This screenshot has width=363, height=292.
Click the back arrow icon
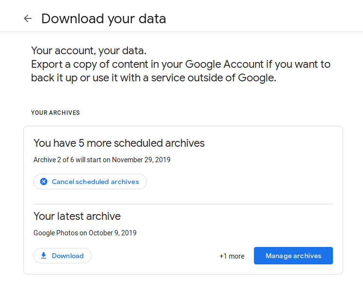click(x=28, y=18)
